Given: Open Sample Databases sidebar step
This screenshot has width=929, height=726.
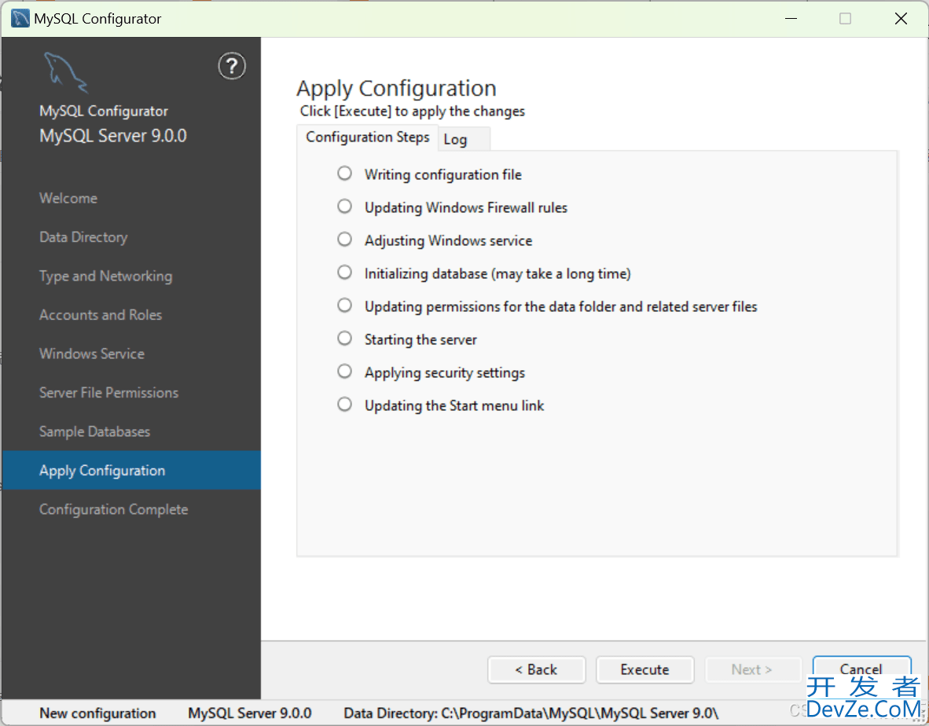Looking at the screenshot, I should 95,431.
